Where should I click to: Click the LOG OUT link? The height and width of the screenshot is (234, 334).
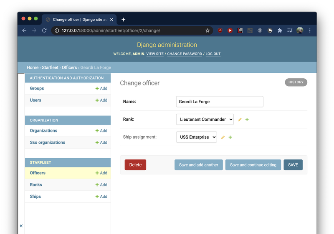click(x=213, y=54)
